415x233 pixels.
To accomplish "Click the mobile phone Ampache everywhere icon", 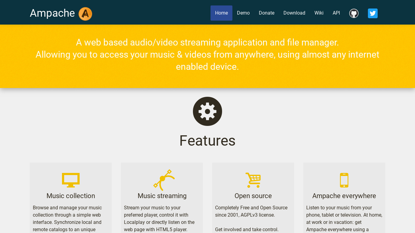I will click(344, 180).
